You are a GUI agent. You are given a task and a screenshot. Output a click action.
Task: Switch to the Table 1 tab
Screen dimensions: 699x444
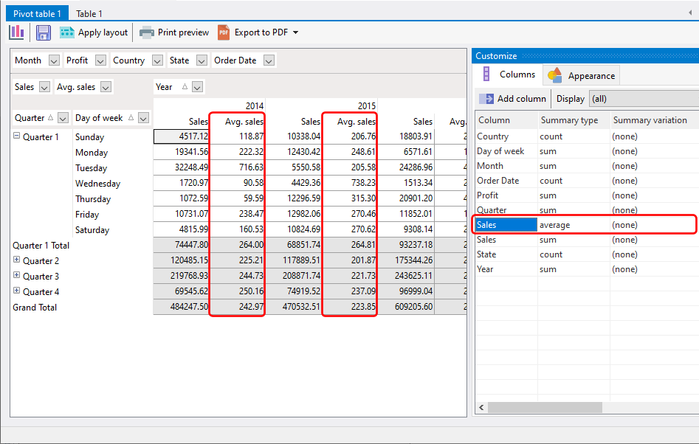pos(89,13)
